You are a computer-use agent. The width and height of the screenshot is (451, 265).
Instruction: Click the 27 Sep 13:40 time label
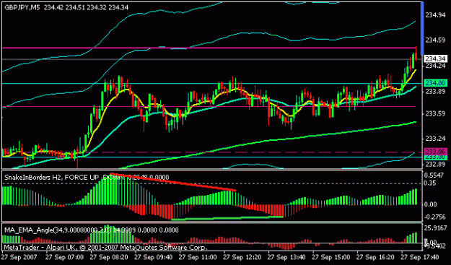286,257
